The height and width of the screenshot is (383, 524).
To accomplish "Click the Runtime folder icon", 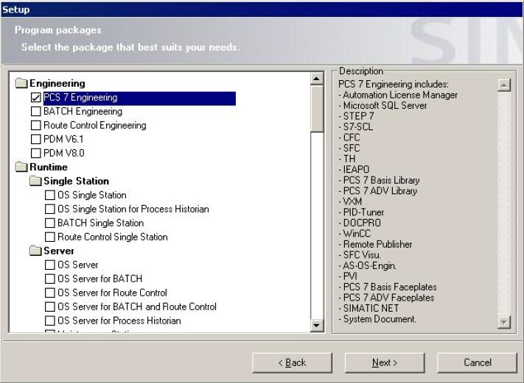I will click(21, 167).
